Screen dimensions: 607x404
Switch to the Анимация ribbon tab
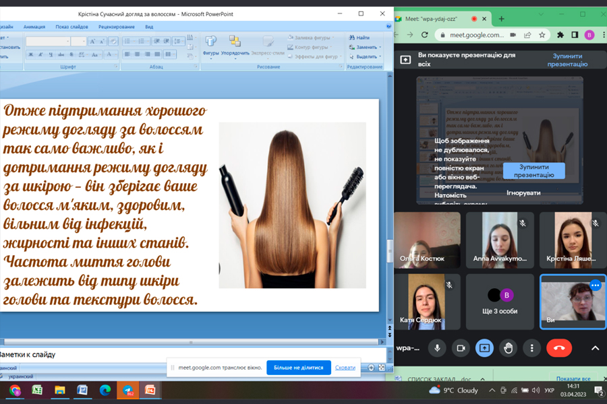click(x=34, y=27)
